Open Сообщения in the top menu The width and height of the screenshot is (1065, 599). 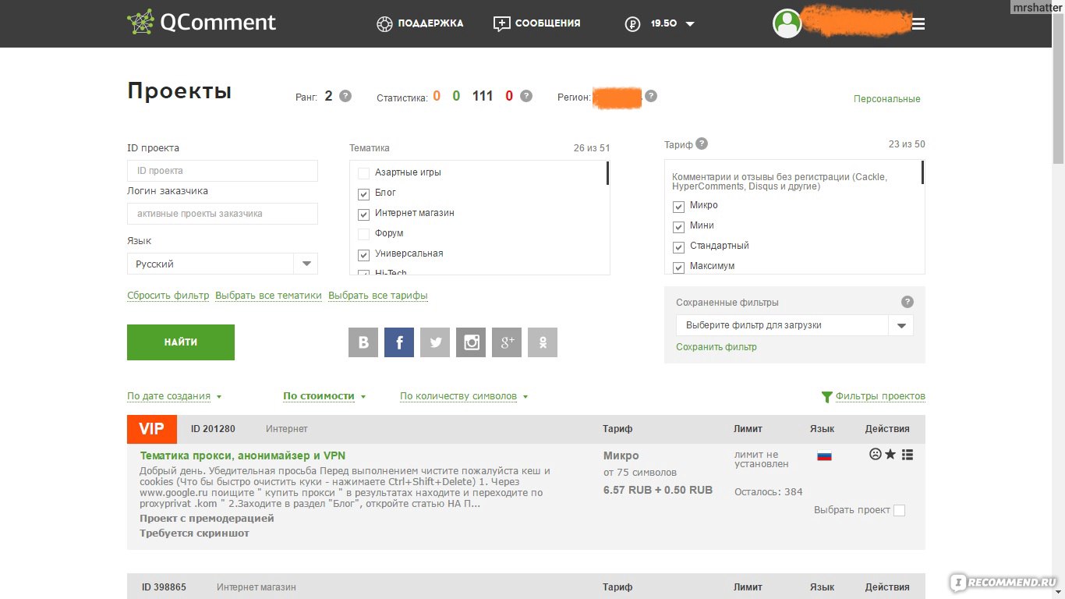(537, 23)
